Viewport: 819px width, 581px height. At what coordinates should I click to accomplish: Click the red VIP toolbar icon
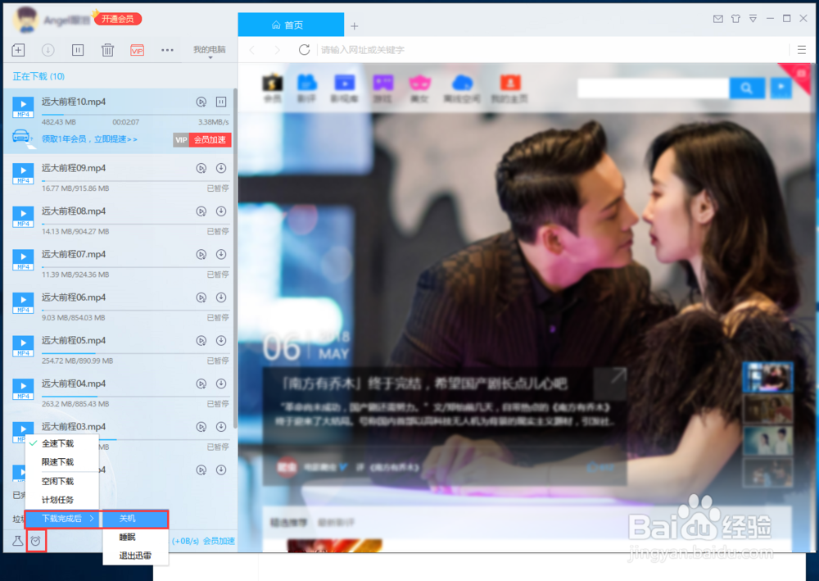tap(138, 50)
